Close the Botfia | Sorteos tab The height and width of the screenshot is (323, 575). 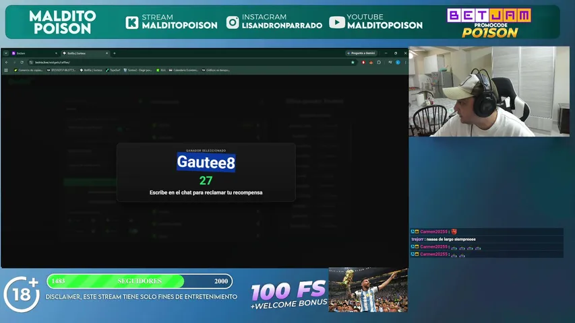tap(107, 53)
